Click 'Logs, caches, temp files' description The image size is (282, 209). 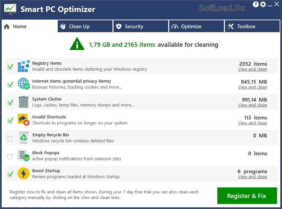[x=83, y=105]
